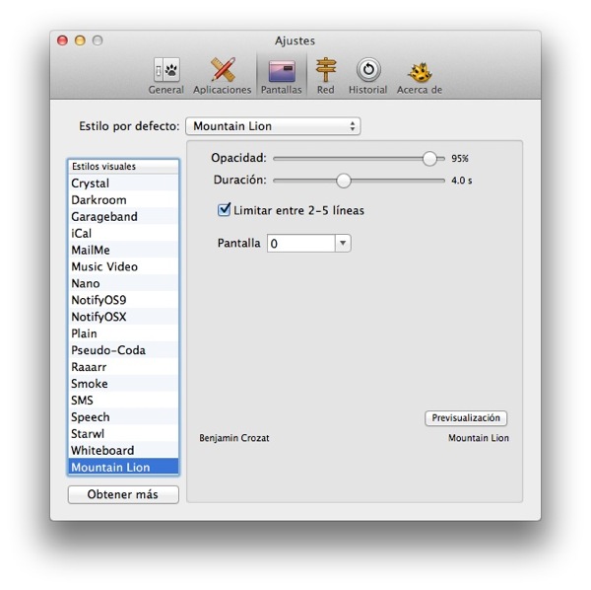
Task: Select Starwl visual style
Action: pos(123,434)
